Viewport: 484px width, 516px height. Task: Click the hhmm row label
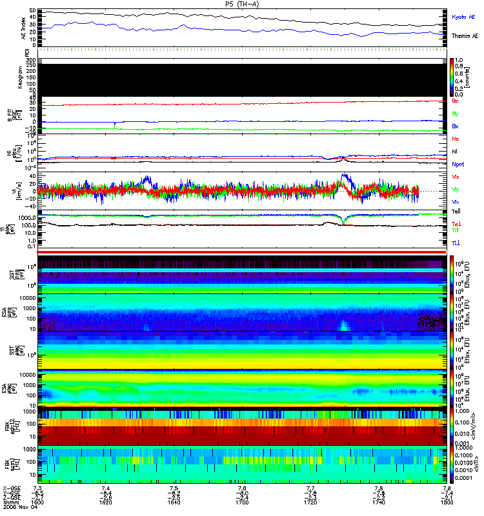point(11,502)
